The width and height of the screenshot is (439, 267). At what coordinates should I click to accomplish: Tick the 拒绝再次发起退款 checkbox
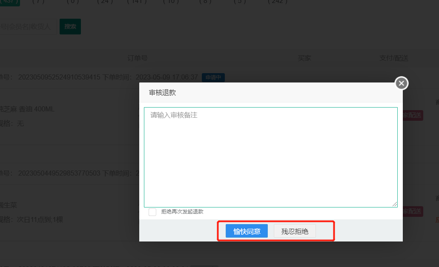pos(152,212)
